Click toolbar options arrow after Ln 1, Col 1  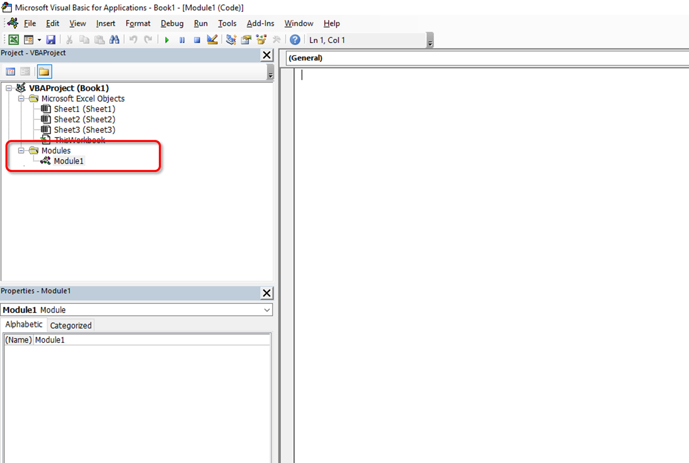coord(430,40)
